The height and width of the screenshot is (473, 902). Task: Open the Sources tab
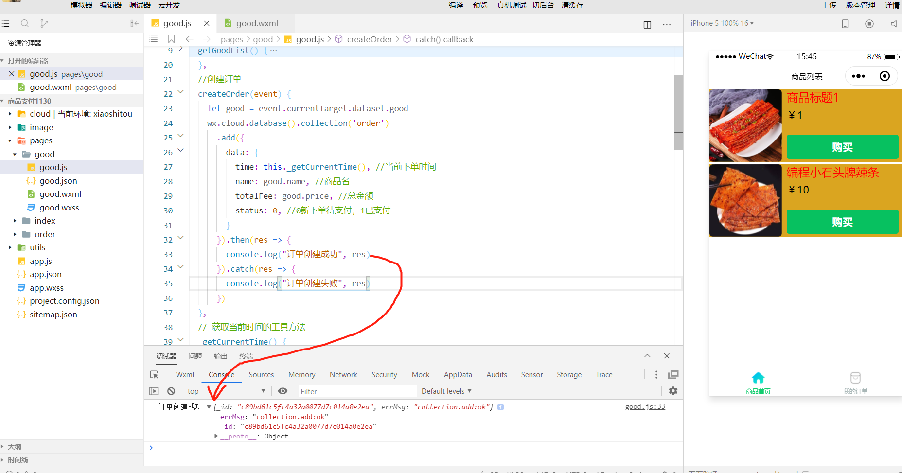(261, 374)
